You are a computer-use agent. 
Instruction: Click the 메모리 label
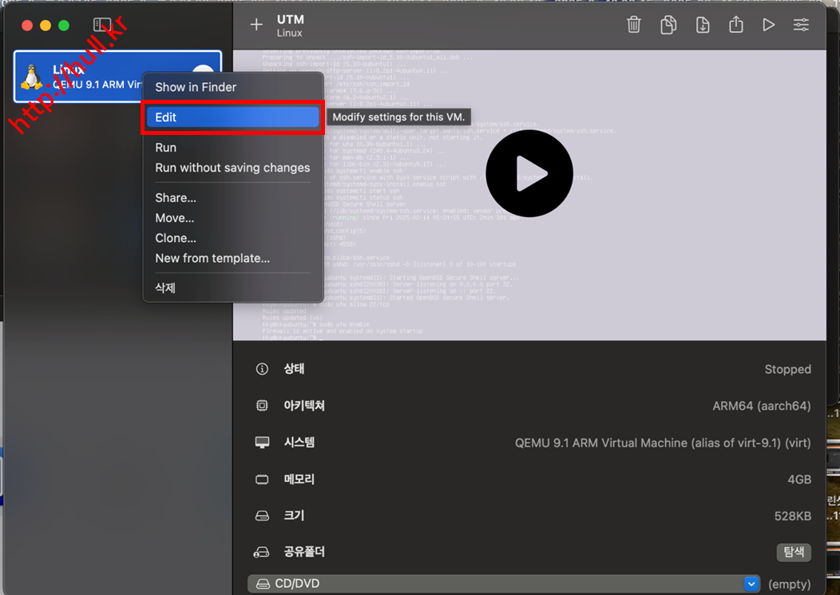coord(299,479)
